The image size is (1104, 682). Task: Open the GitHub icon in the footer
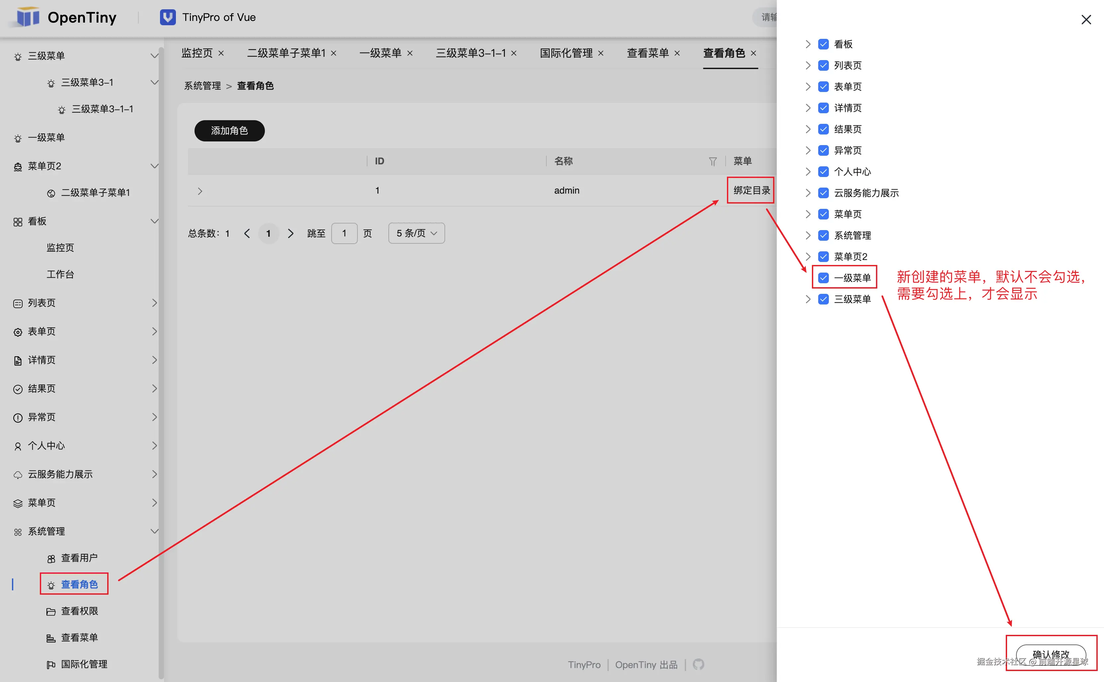click(699, 664)
